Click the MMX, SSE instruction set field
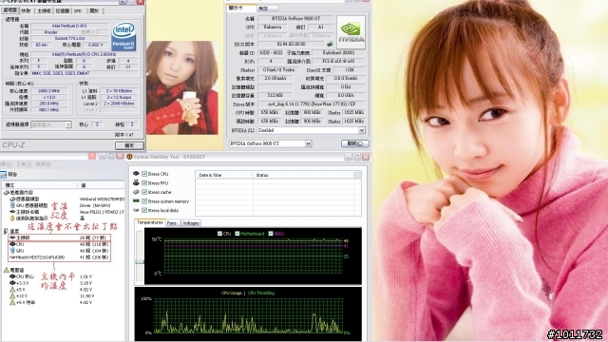608x342 pixels. click(85, 73)
